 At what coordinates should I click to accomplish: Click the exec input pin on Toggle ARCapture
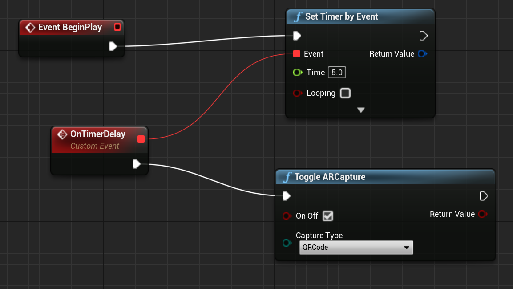[286, 196]
